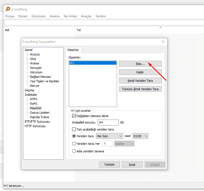204x191 pixels.
Task: Open the Araçlar menu
Action: 86,16
